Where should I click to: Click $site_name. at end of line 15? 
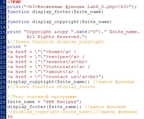click(125, 32)
